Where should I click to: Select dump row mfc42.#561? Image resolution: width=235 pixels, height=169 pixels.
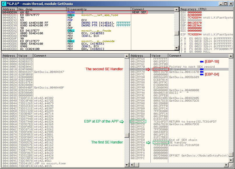pyautogui.click(x=63, y=161)
